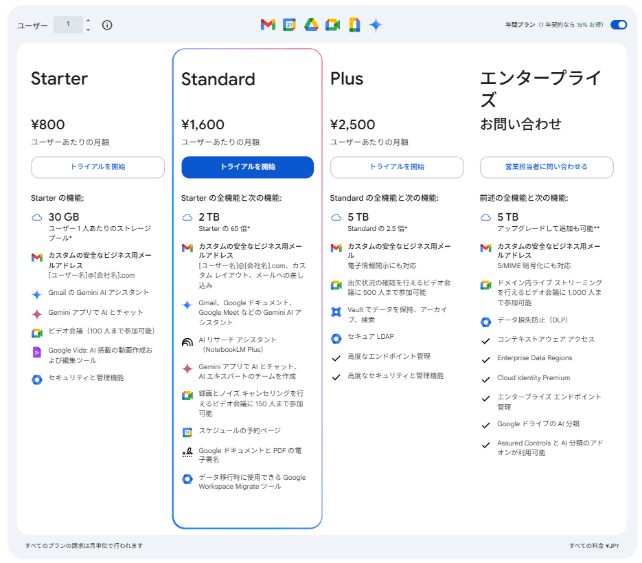The height and width of the screenshot is (563, 642).
Task: Decrease user count with down arrow
Action: pos(88,30)
